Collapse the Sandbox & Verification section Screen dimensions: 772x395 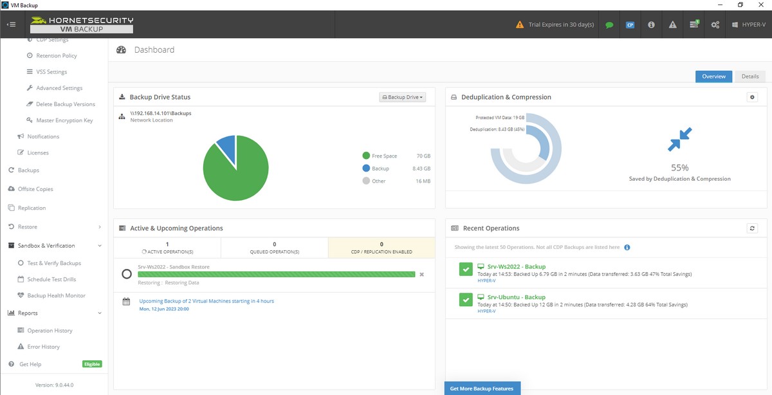tap(99, 245)
